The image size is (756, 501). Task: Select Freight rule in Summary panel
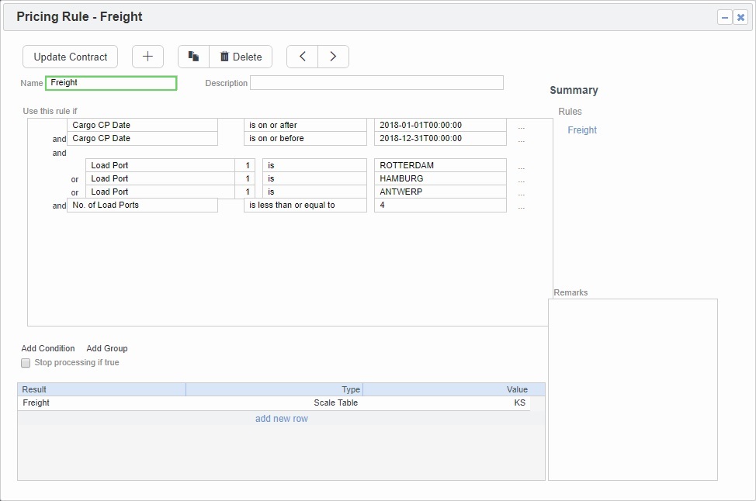pyautogui.click(x=582, y=130)
